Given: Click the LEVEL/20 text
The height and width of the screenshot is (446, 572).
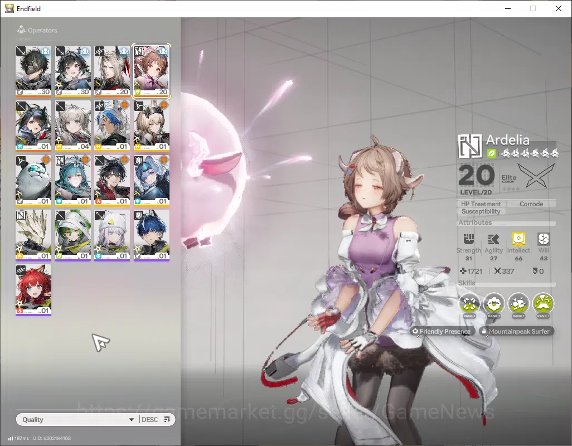Looking at the screenshot, I should tap(476, 192).
